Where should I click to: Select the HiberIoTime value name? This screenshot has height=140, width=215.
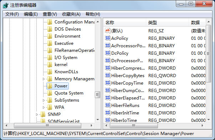click(124, 120)
